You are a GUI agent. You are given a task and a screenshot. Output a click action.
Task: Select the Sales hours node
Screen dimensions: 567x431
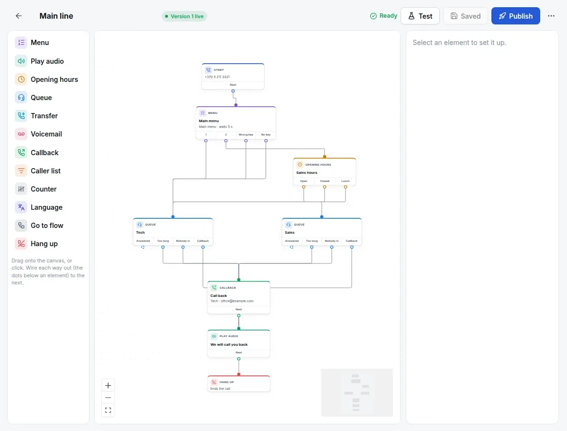pyautogui.click(x=325, y=171)
